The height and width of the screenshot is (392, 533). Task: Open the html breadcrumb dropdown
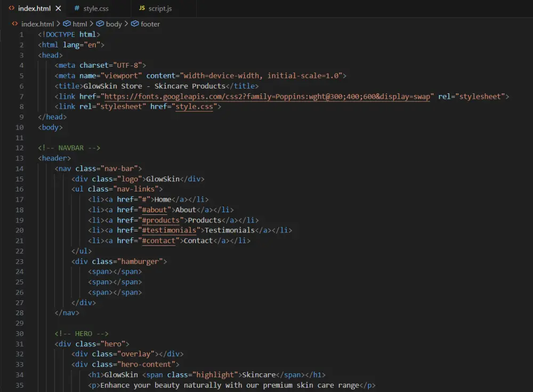[x=79, y=23]
